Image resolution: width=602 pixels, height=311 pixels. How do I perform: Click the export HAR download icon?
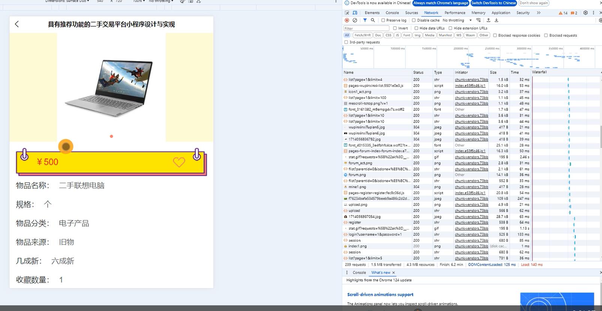496,20
